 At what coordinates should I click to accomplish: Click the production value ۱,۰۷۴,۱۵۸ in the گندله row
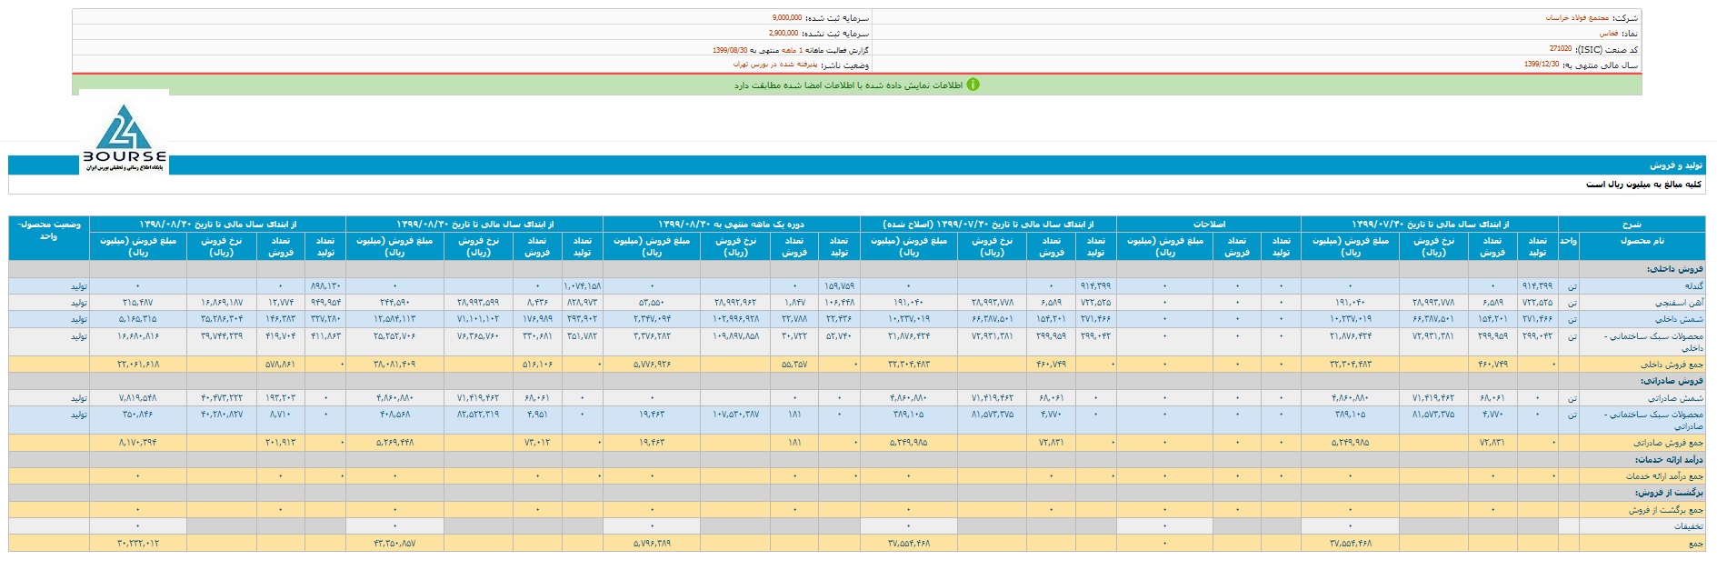(582, 286)
